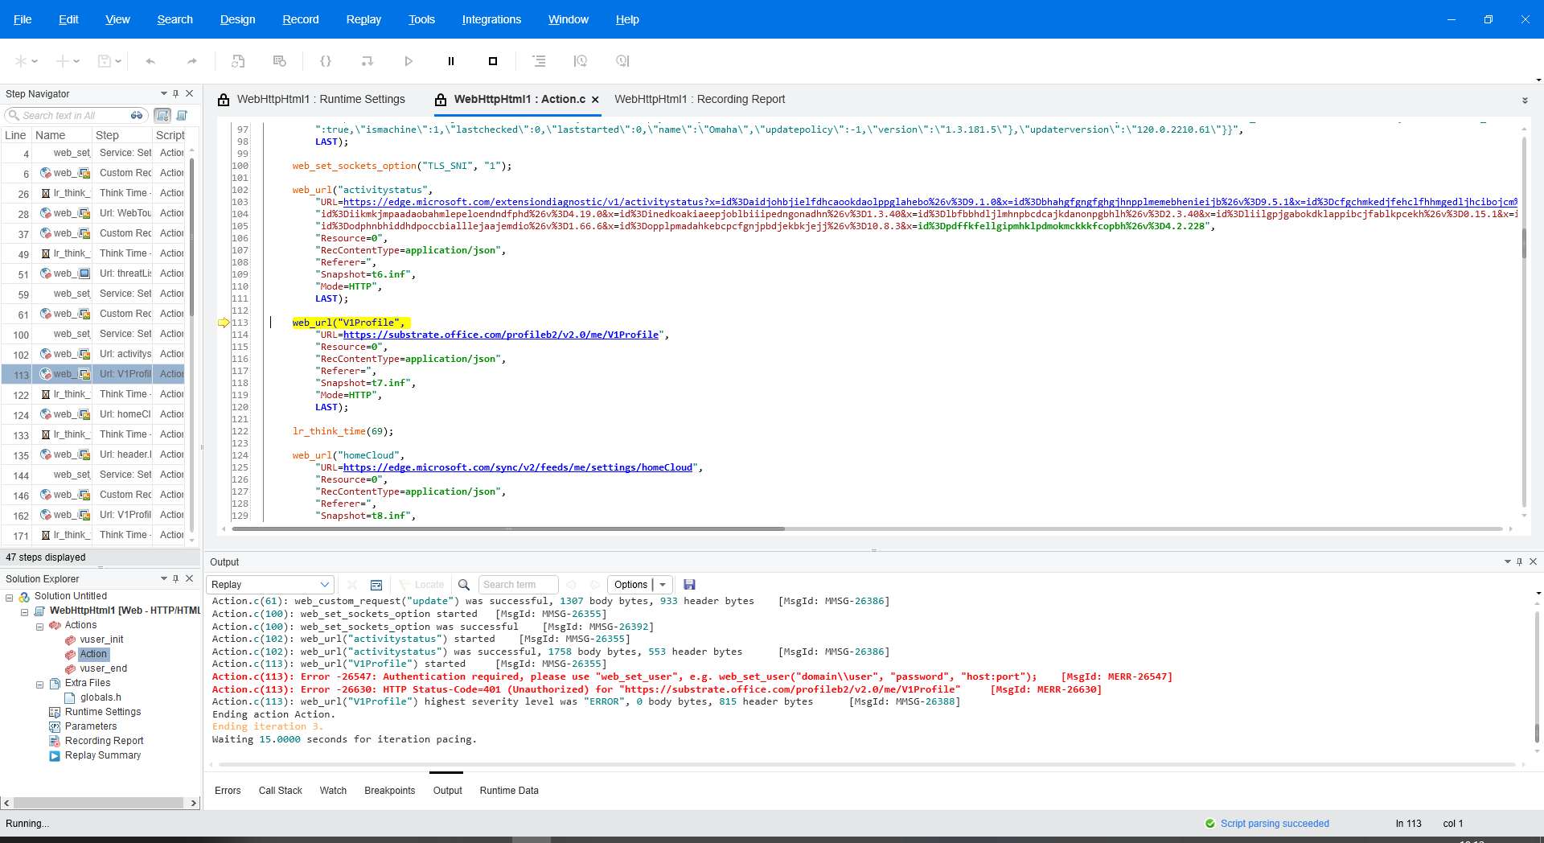Viewport: 1544px width, 843px height.
Task: Open the runtime settings toolbar icon
Action: (x=280, y=61)
